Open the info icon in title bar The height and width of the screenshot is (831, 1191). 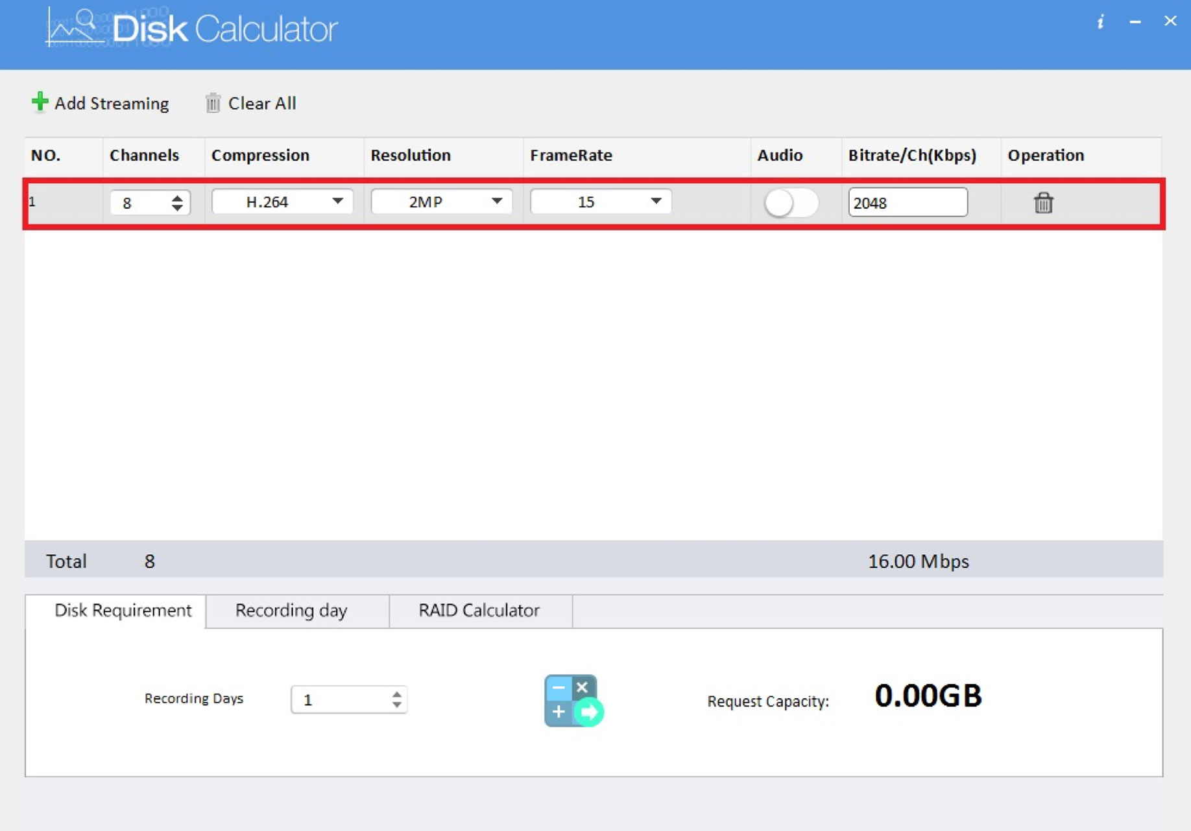point(1100,22)
